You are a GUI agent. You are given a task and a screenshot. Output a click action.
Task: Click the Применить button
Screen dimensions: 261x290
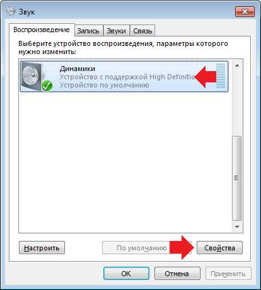coord(228,274)
